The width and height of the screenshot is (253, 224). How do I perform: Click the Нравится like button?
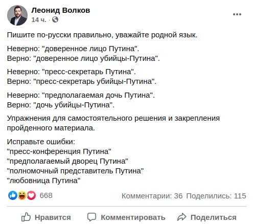[46, 217]
